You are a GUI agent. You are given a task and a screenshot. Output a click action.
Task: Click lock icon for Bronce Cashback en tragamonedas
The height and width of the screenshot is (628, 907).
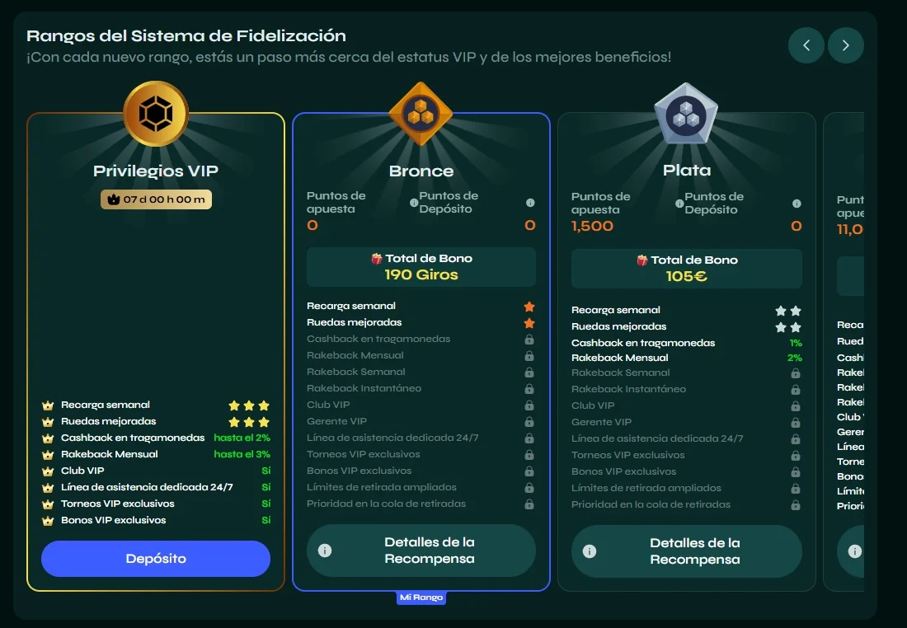pyautogui.click(x=529, y=340)
